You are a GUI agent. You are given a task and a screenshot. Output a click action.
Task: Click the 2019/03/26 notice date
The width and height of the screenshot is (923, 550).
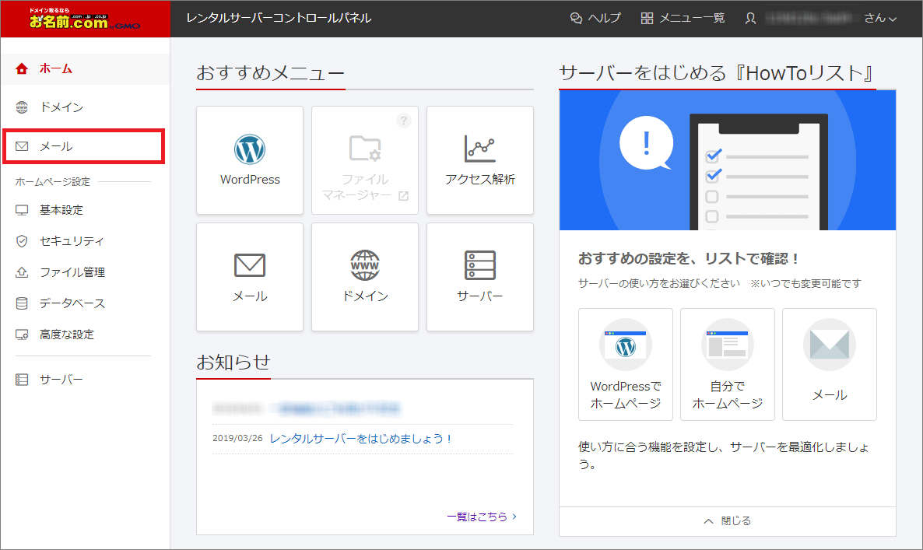[237, 438]
